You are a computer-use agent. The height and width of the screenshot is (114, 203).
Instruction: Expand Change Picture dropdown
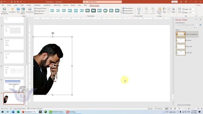point(45,11)
